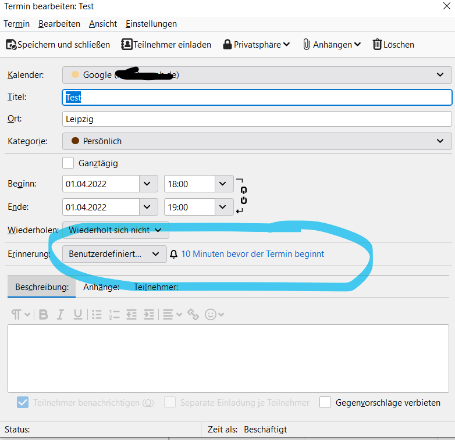Switch to the Teilnehmer tab
This screenshot has height=440, width=455.
click(x=156, y=287)
